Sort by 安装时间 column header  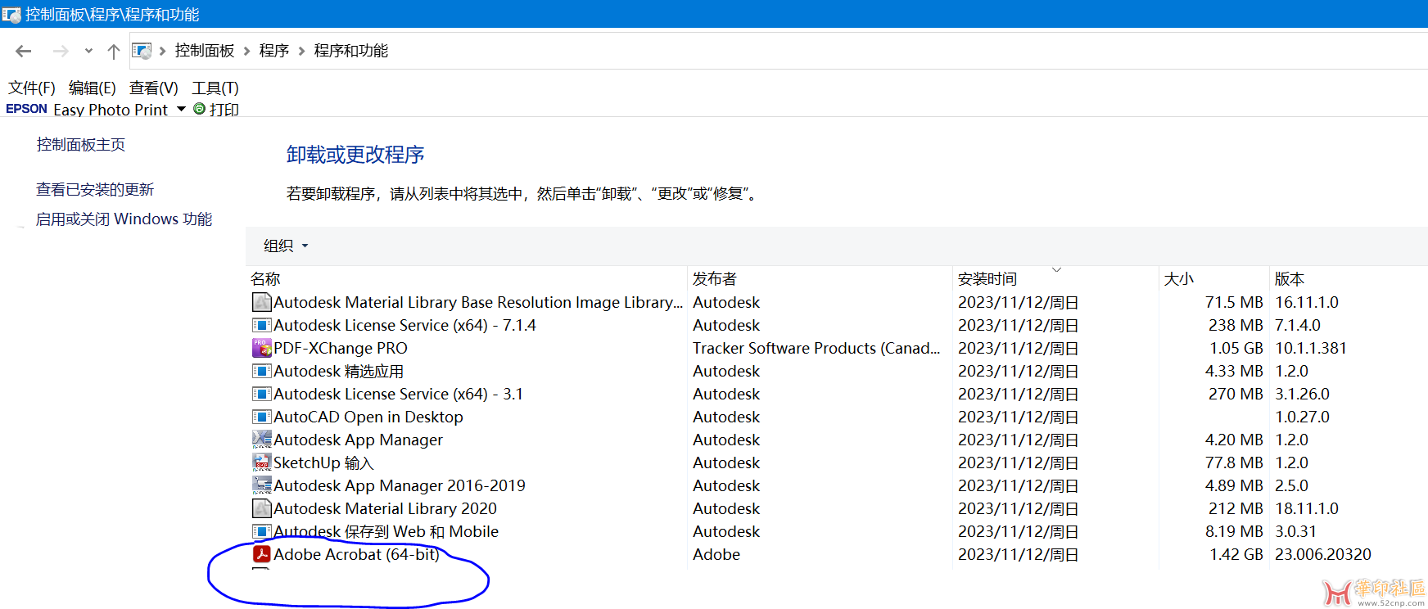click(987, 279)
